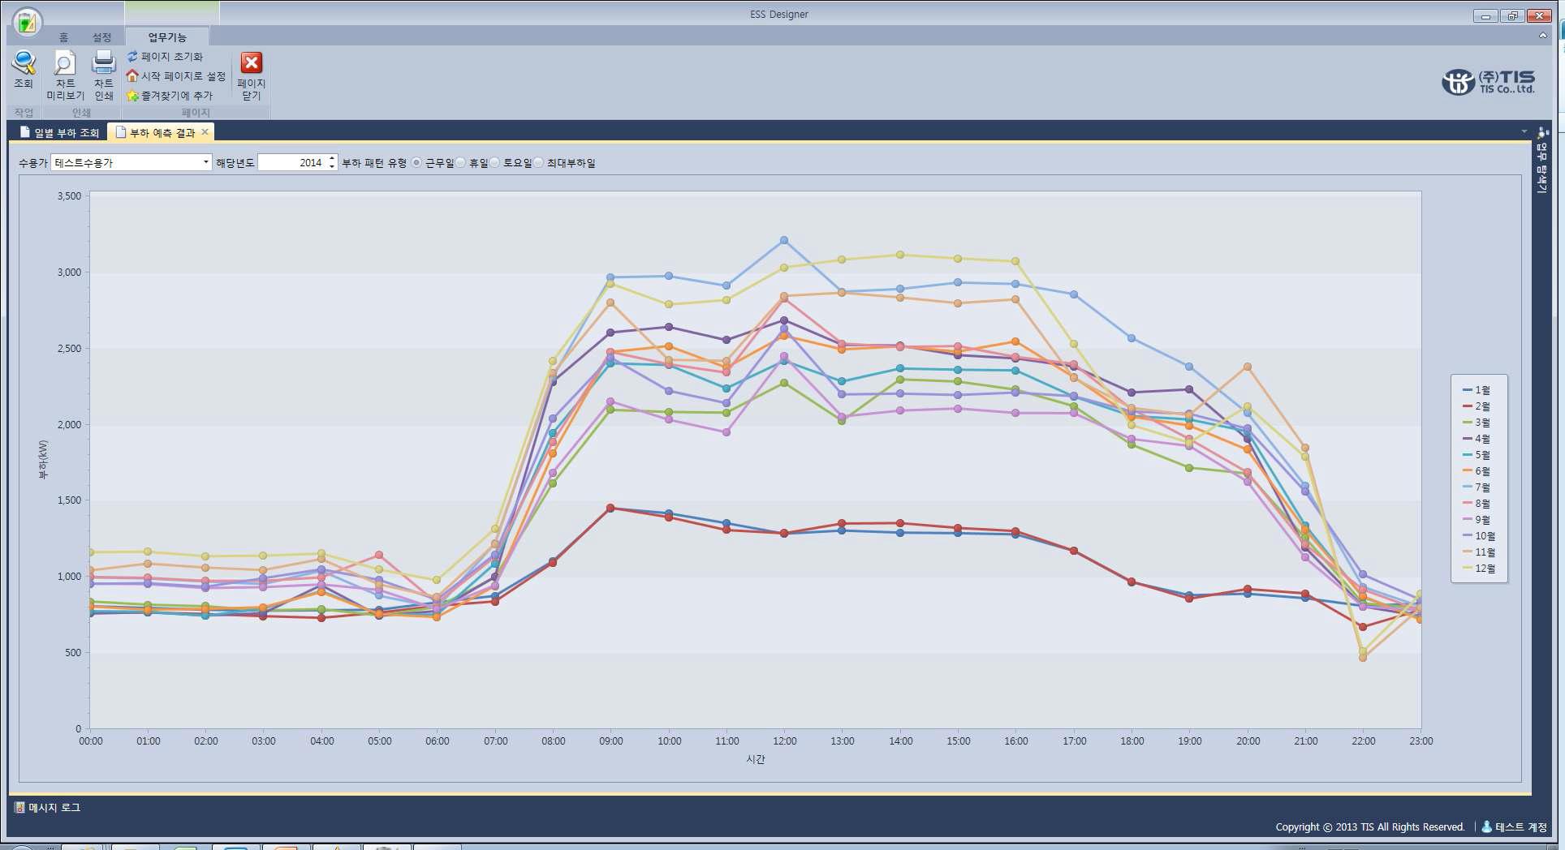Minimize the ESS Designer window

[1486, 15]
